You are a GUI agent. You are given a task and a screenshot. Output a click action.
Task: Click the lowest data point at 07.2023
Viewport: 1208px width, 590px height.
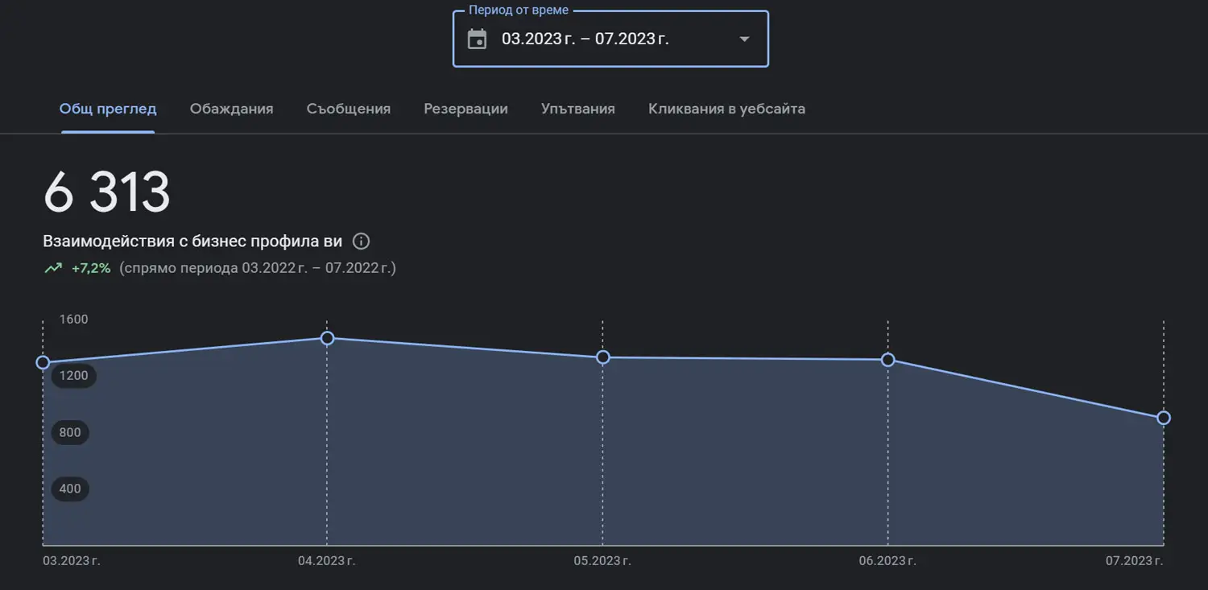[x=1163, y=418]
